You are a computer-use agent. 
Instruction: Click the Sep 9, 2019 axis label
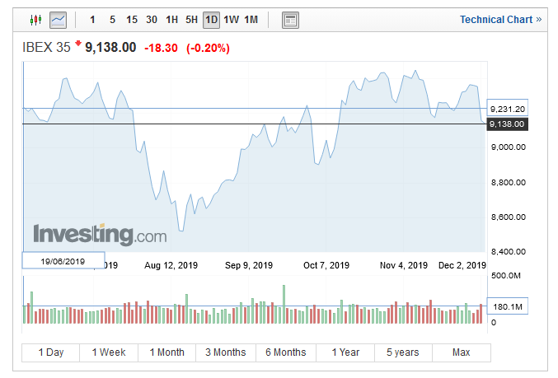(x=249, y=265)
